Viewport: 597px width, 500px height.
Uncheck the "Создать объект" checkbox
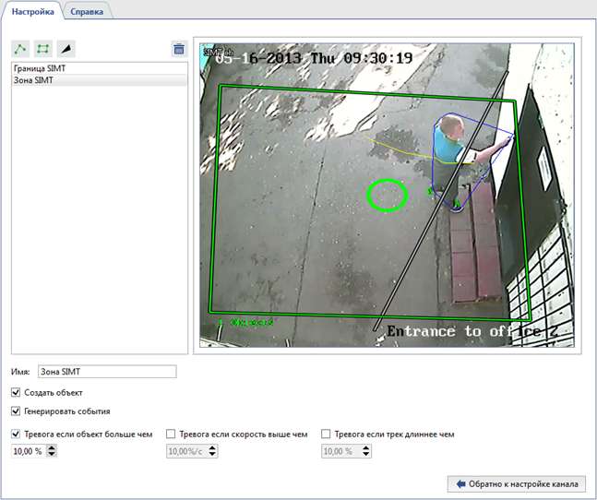pos(16,393)
